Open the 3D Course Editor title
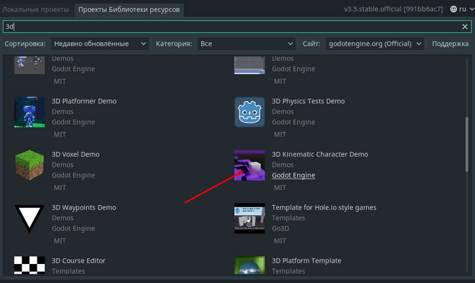This screenshot has height=283, width=475. pos(79,261)
